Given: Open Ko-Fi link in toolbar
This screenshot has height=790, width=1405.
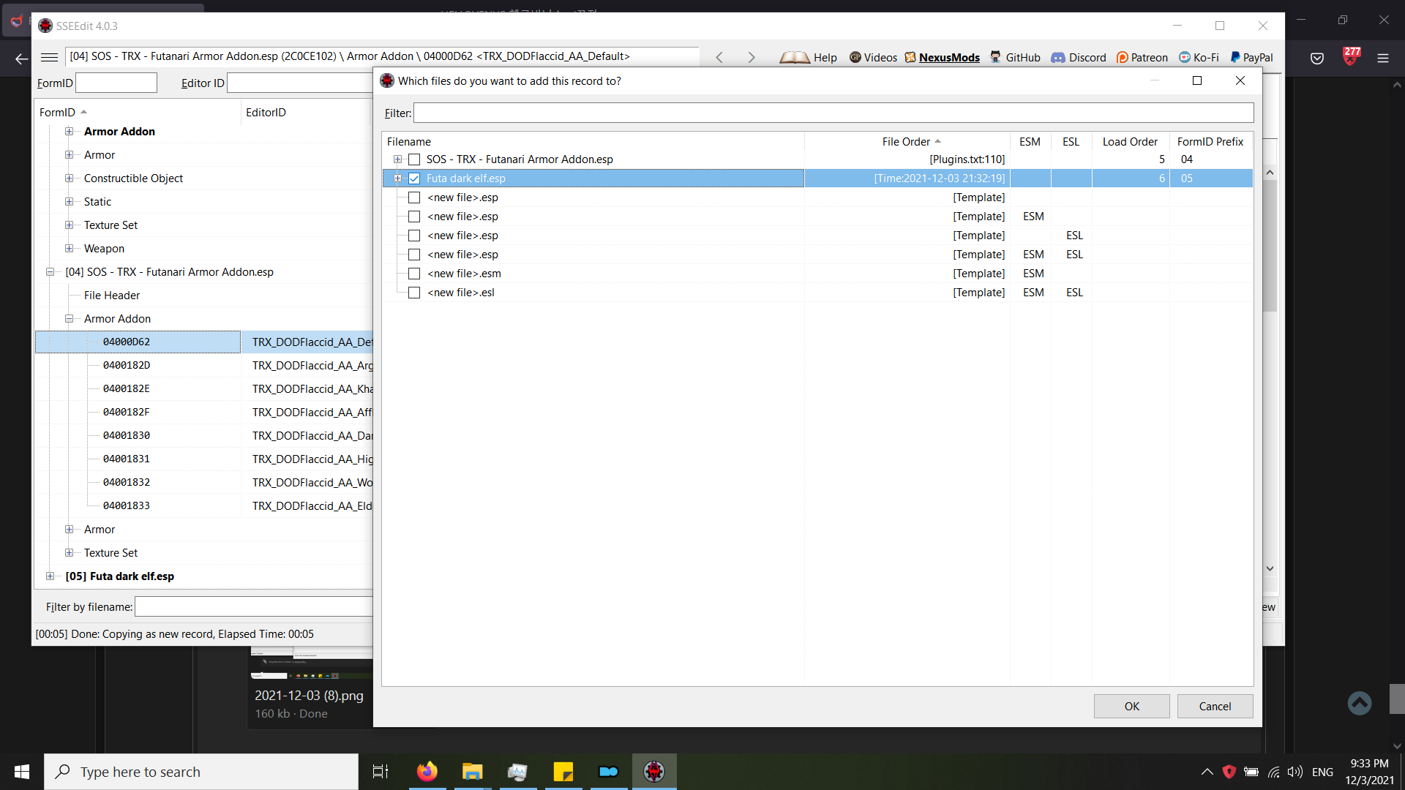Looking at the screenshot, I should (1199, 57).
